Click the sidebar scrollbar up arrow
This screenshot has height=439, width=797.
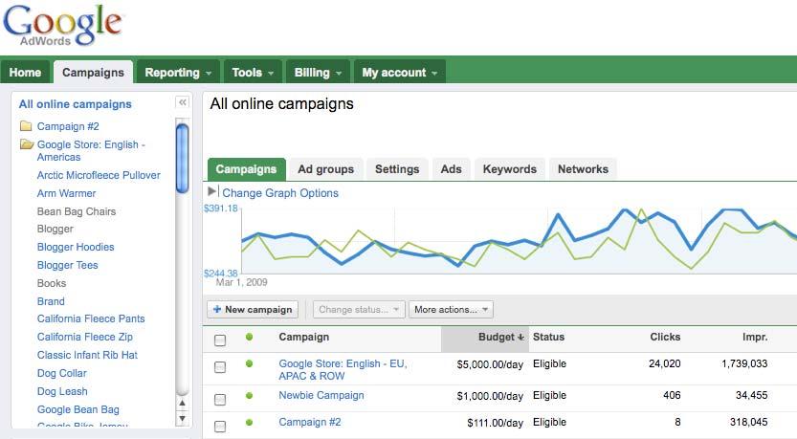(x=182, y=404)
